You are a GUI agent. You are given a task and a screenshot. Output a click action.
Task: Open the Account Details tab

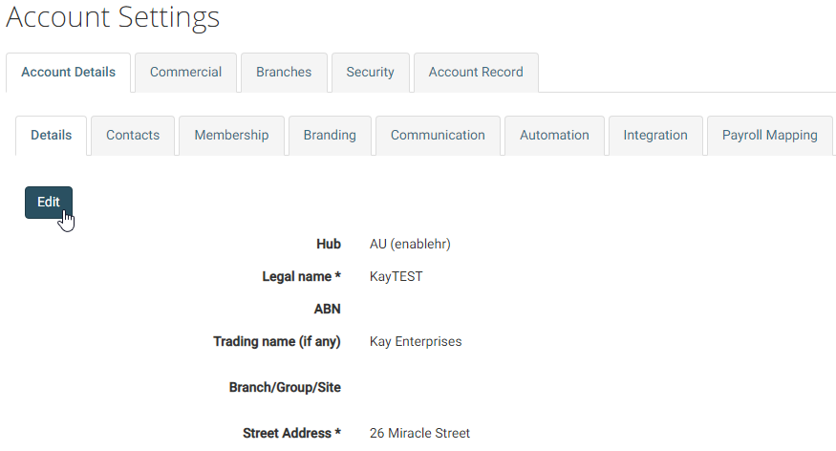[68, 72]
